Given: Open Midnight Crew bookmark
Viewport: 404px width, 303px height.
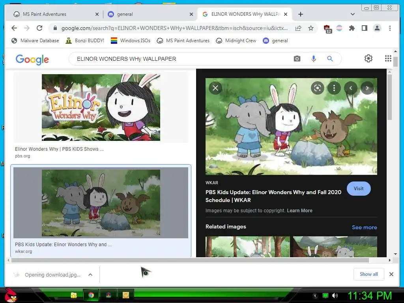Looking at the screenshot, I should point(236,41).
